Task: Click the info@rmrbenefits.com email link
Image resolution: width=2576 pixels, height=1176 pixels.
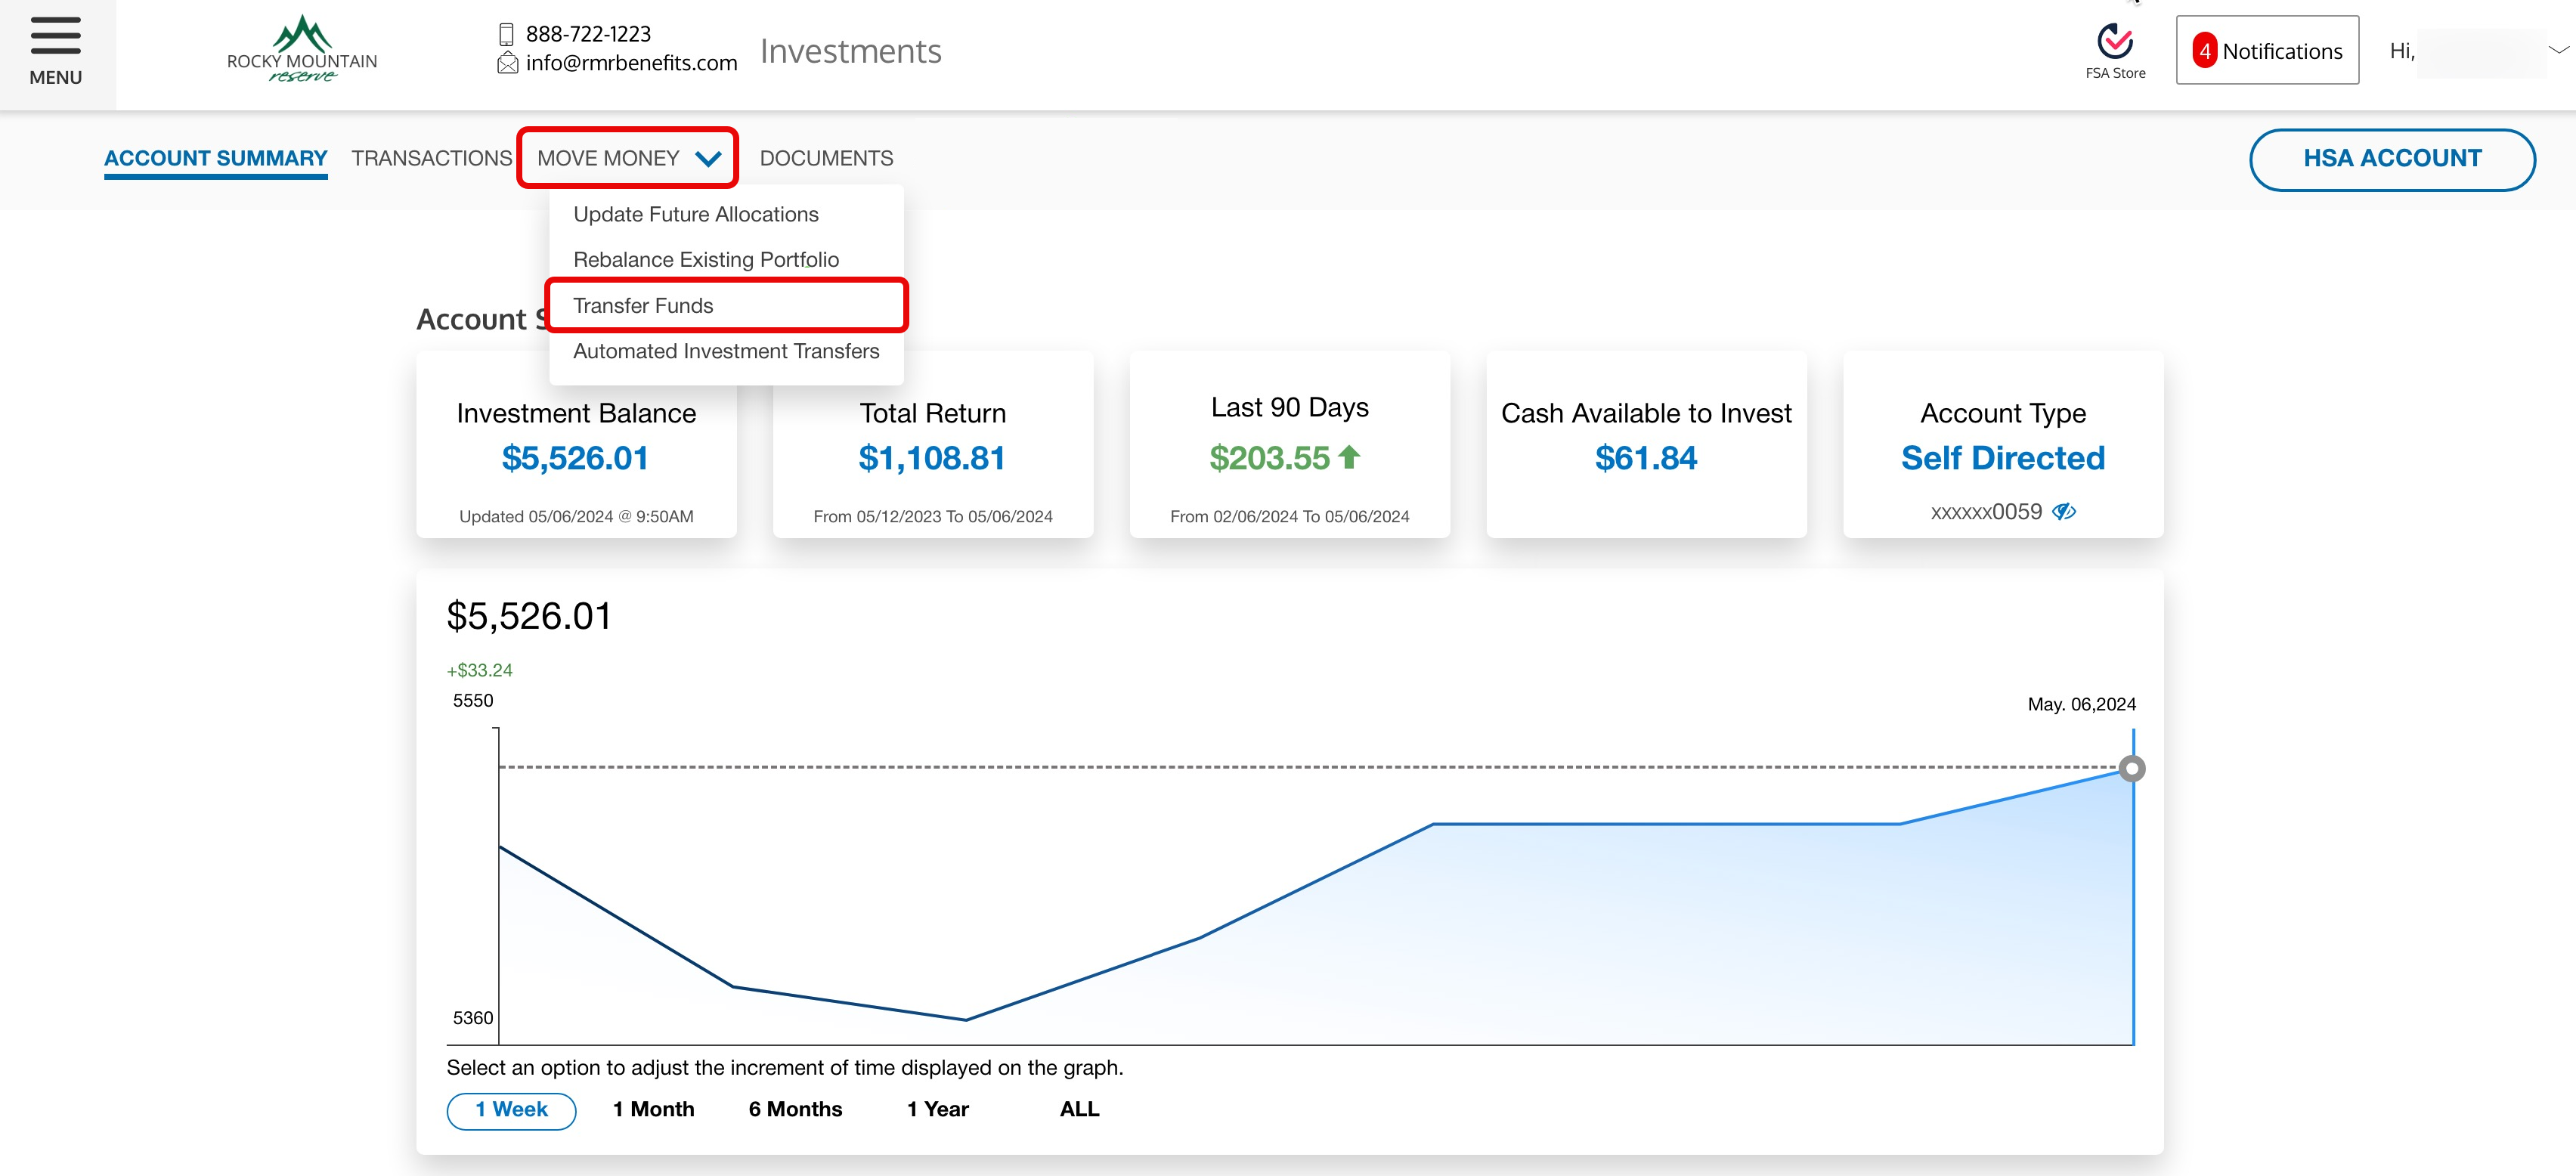Action: [631, 63]
